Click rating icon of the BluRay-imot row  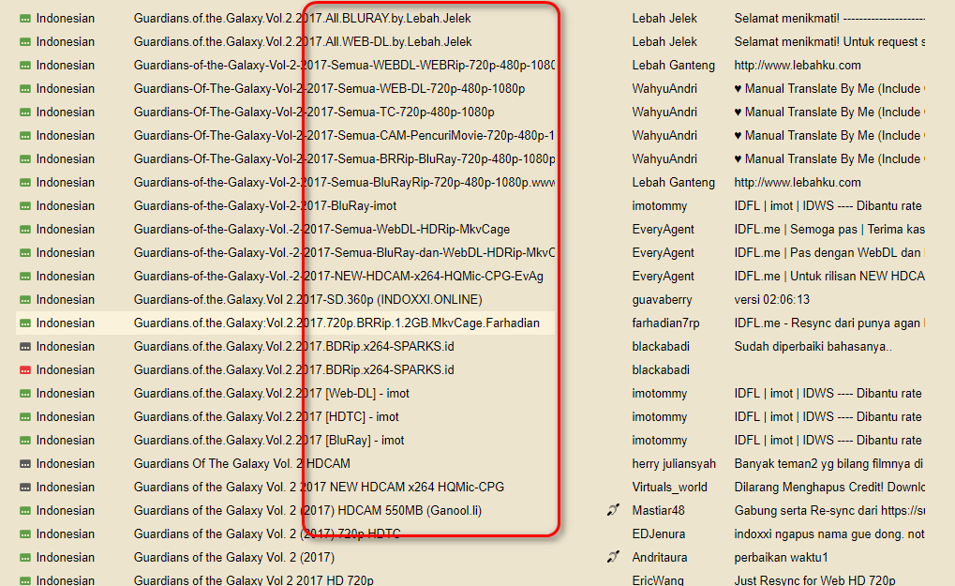point(25,206)
